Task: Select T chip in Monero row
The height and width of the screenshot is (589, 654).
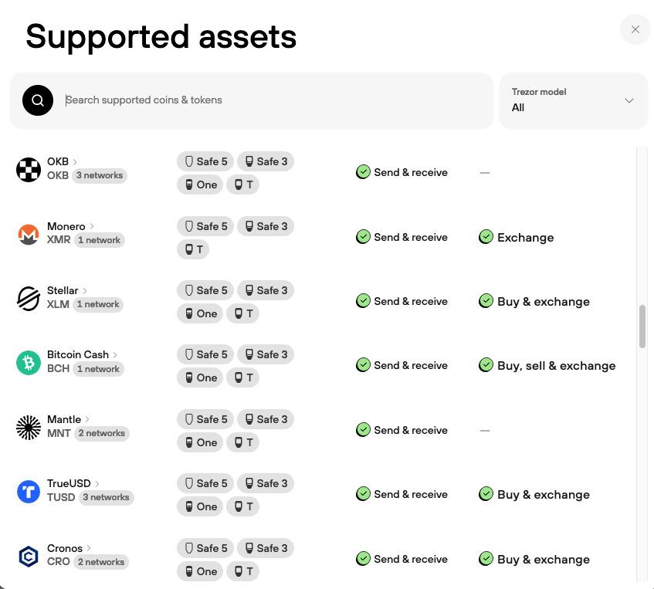Action: 193,249
